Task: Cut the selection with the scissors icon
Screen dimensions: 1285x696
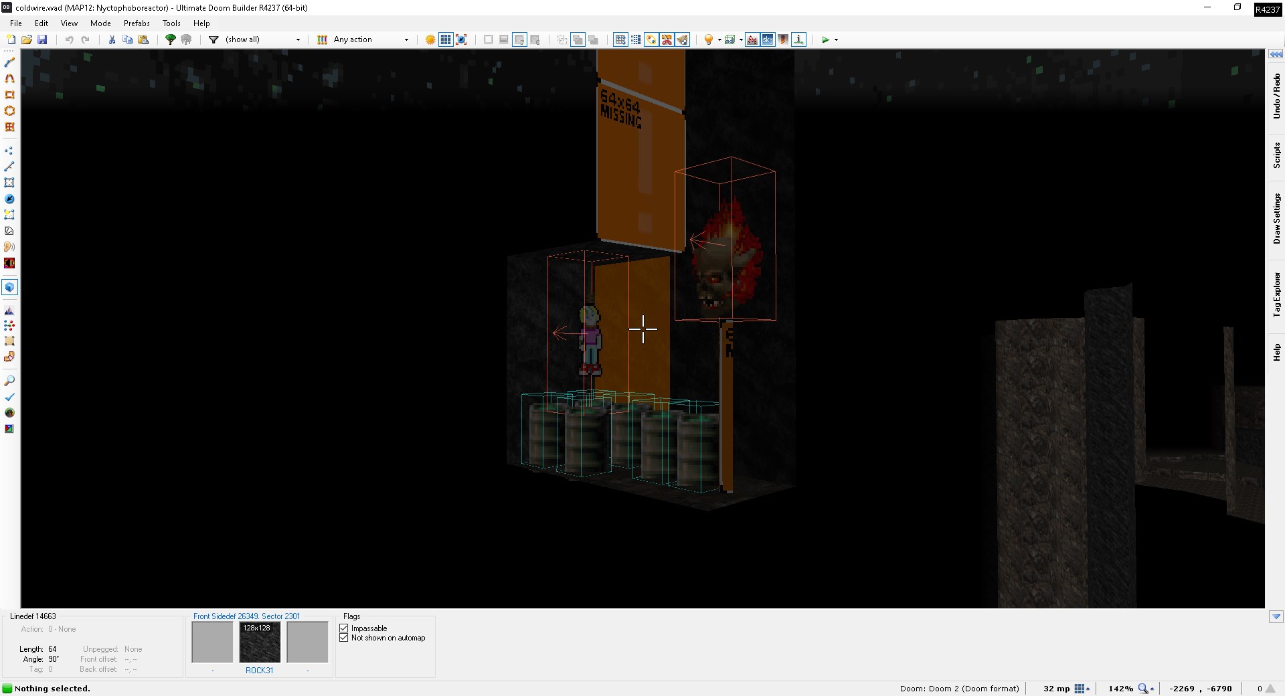Action: [x=112, y=39]
